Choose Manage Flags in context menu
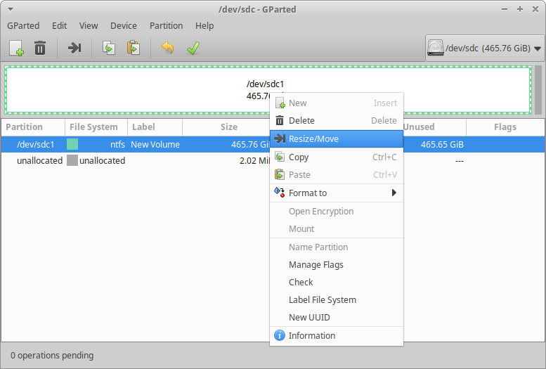546x369 pixels. [x=316, y=265]
